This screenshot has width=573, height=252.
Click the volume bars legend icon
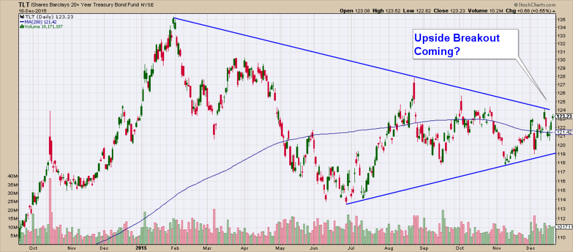point(21,26)
